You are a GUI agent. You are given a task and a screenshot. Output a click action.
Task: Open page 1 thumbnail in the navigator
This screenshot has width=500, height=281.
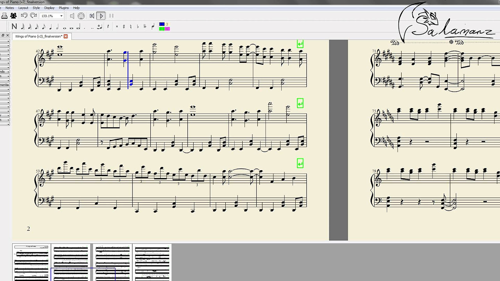tap(31, 262)
